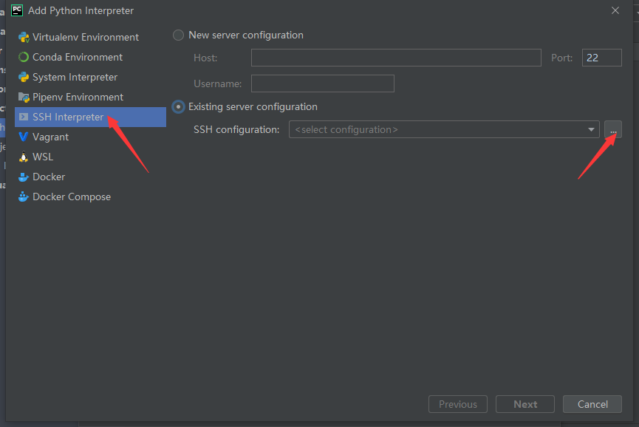Close the Add Python Interpreter dialog
Screen dimensions: 639x427
[615, 10]
